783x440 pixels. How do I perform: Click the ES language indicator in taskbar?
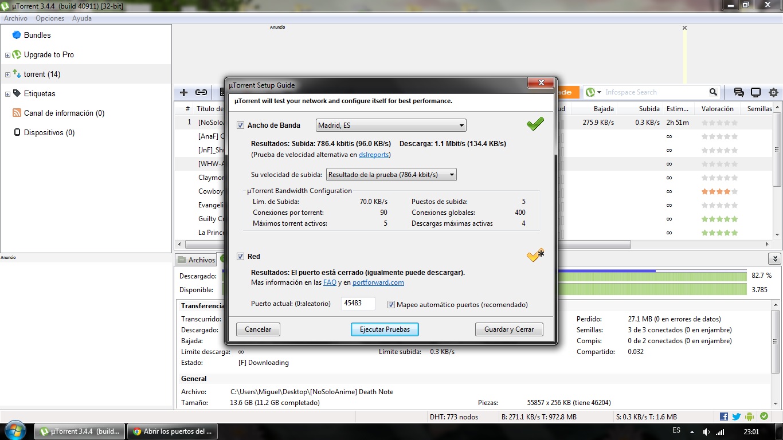[x=676, y=430]
